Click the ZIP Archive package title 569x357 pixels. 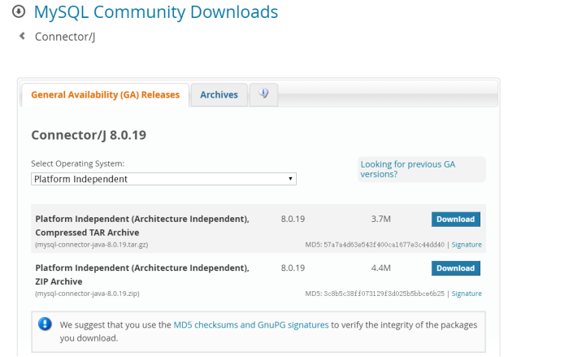(142, 275)
